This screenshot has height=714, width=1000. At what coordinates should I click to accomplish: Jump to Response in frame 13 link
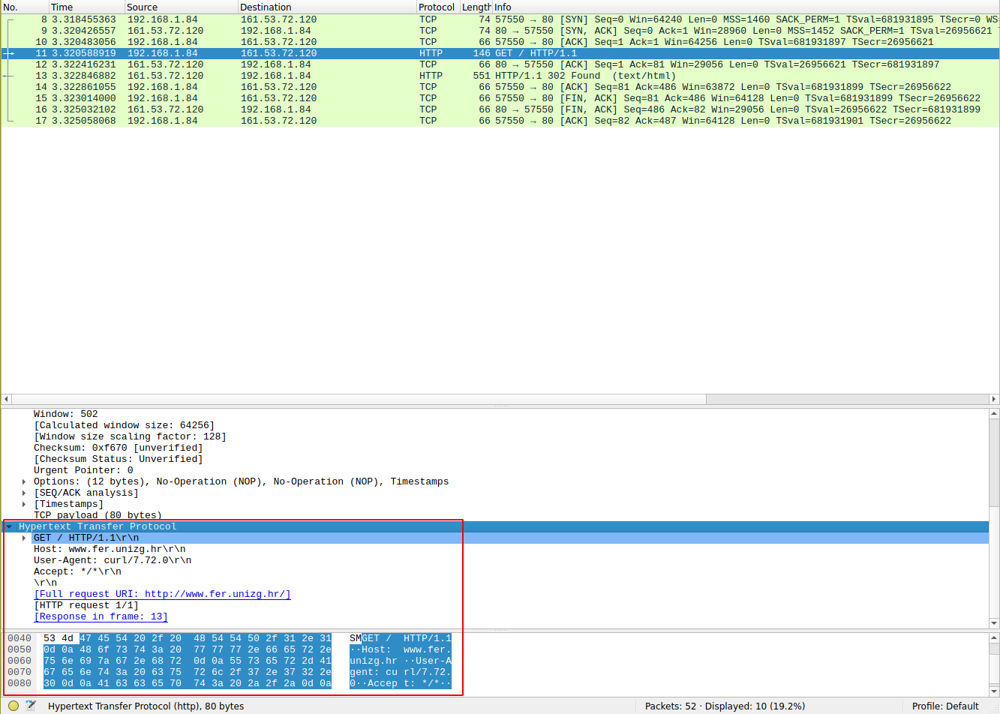(101, 616)
